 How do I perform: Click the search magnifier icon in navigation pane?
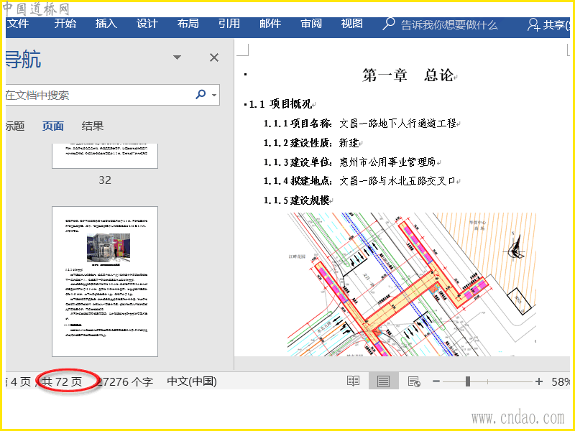coord(200,95)
